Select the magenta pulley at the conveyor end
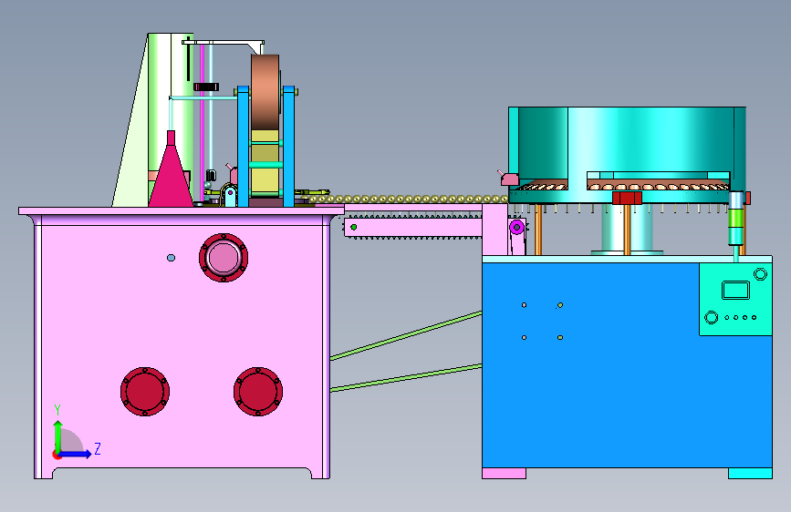Viewport: 791px width, 512px height. click(x=516, y=227)
